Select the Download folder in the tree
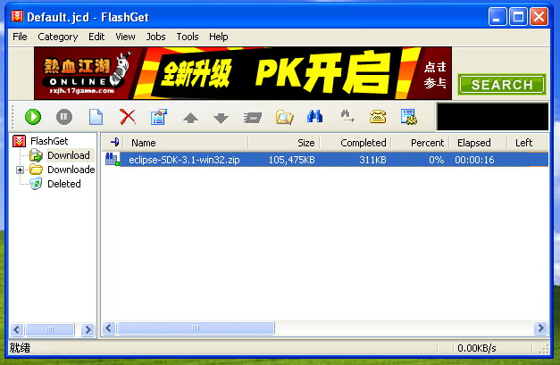 coord(68,155)
